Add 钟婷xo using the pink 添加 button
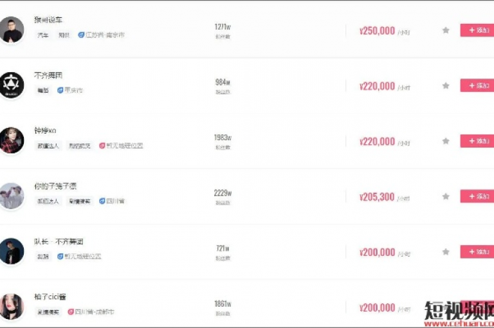 [477, 141]
